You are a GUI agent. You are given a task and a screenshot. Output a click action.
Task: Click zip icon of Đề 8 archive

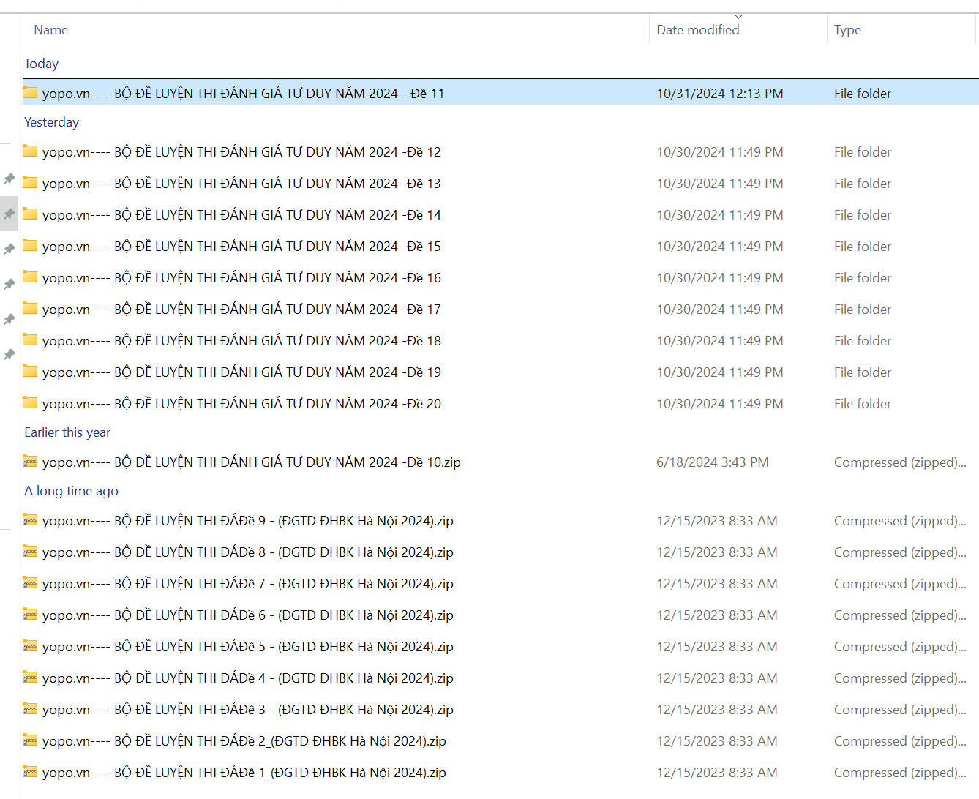pos(30,551)
